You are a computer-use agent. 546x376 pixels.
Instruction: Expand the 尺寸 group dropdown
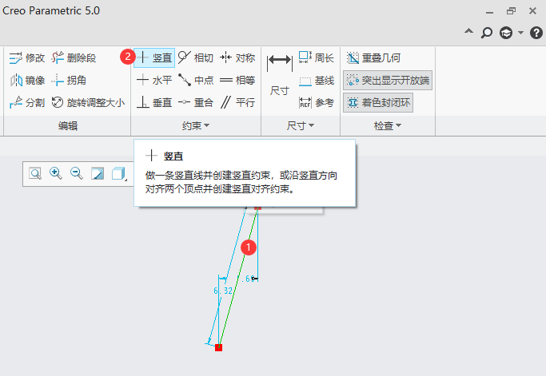pyautogui.click(x=300, y=125)
